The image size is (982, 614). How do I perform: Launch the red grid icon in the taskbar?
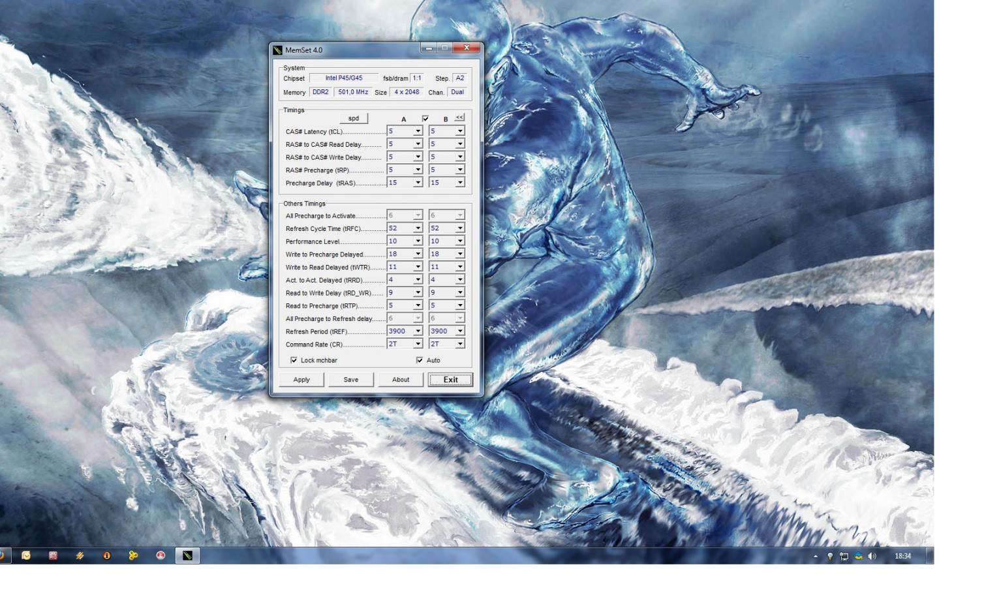(x=53, y=556)
